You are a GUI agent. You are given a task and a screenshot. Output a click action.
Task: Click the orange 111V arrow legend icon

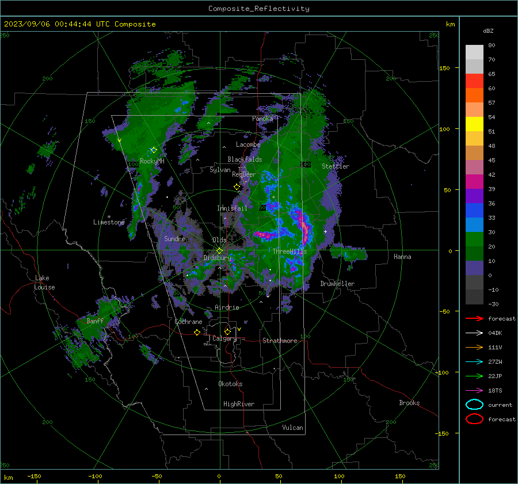pyautogui.click(x=474, y=347)
